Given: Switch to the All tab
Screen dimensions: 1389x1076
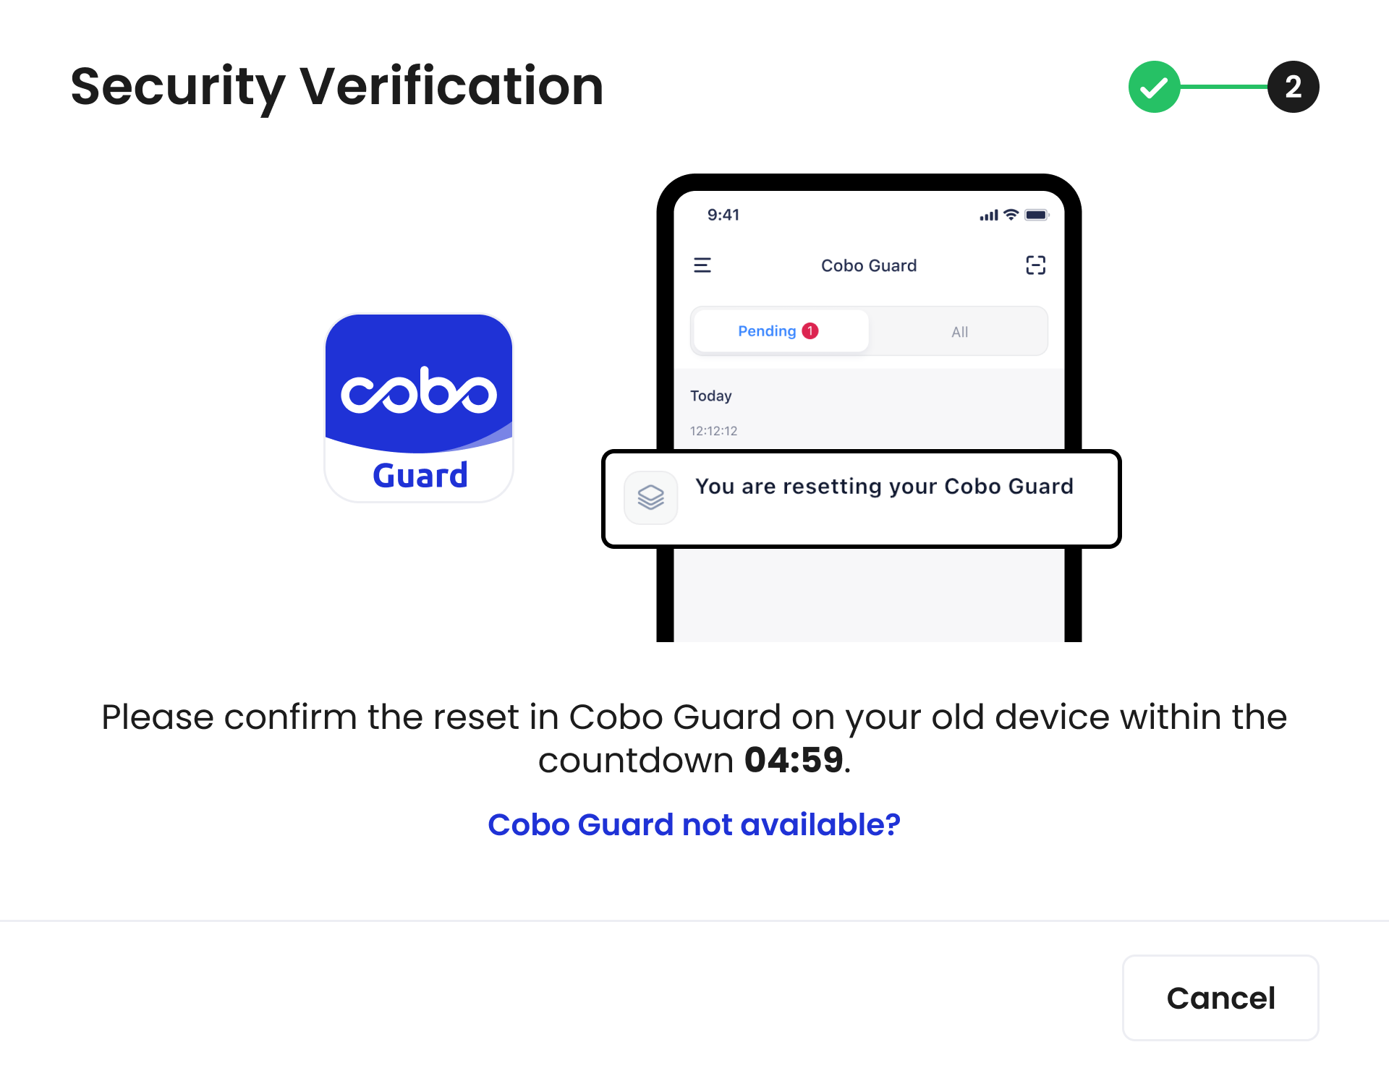Looking at the screenshot, I should click(959, 331).
